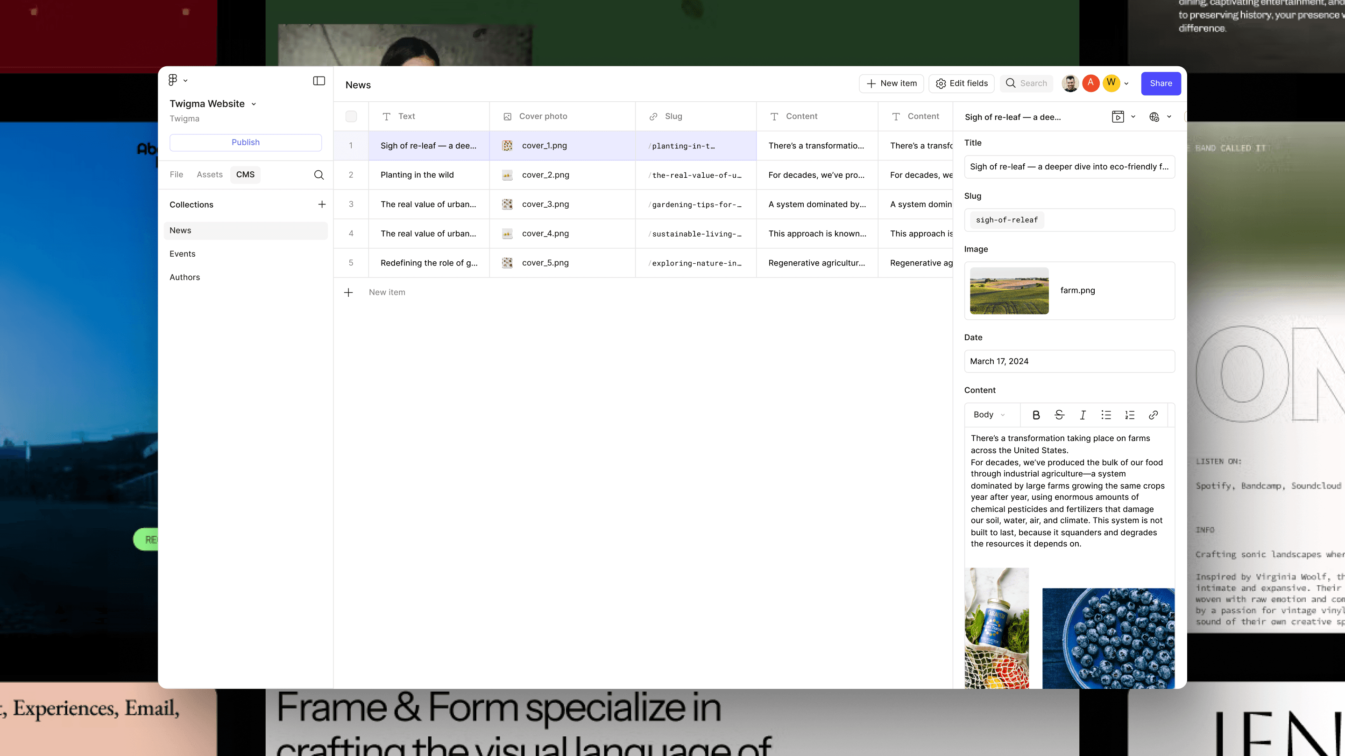
Task: Switch to the CMS tab
Action: click(245, 175)
